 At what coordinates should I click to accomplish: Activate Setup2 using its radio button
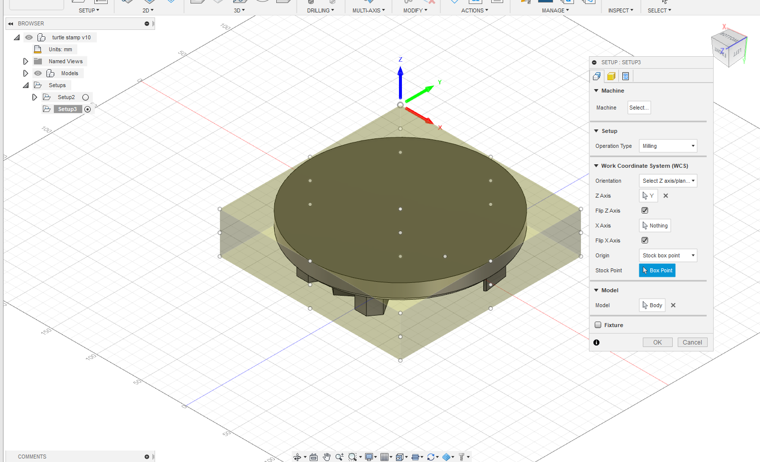click(x=85, y=98)
